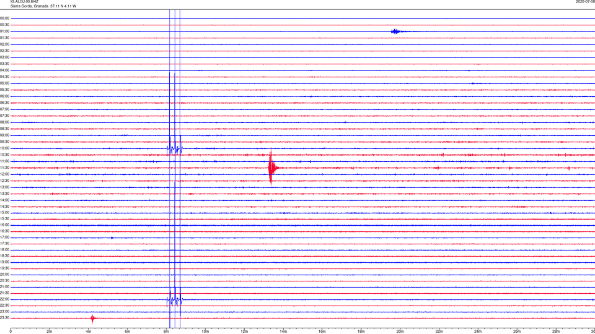This screenshot has width=595, height=334.
Task: Click the 06:00 time label
Action: (5, 96)
